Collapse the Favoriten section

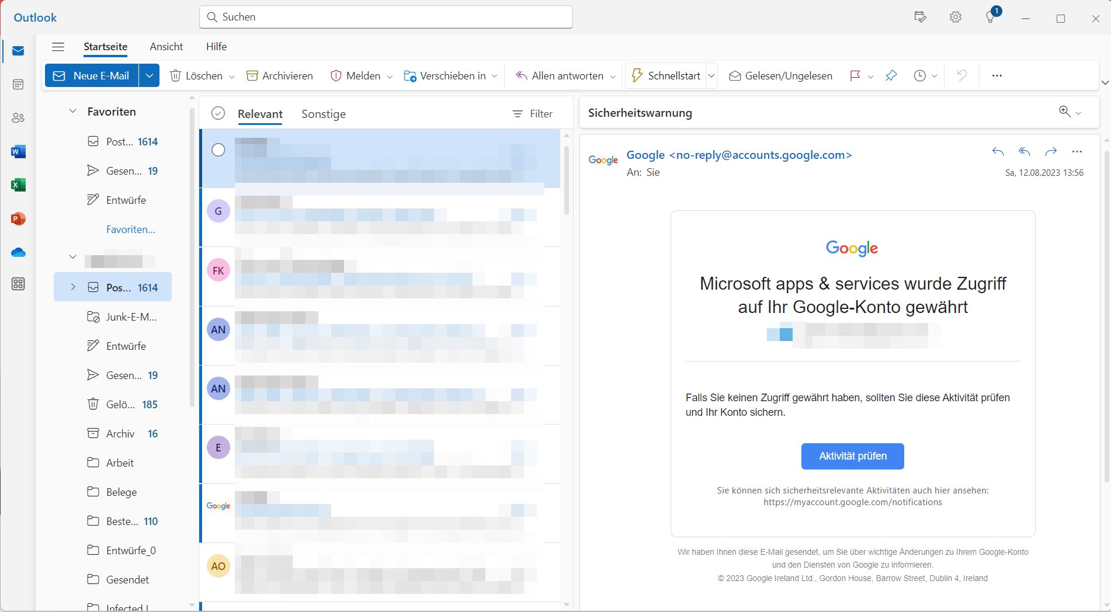click(x=72, y=111)
